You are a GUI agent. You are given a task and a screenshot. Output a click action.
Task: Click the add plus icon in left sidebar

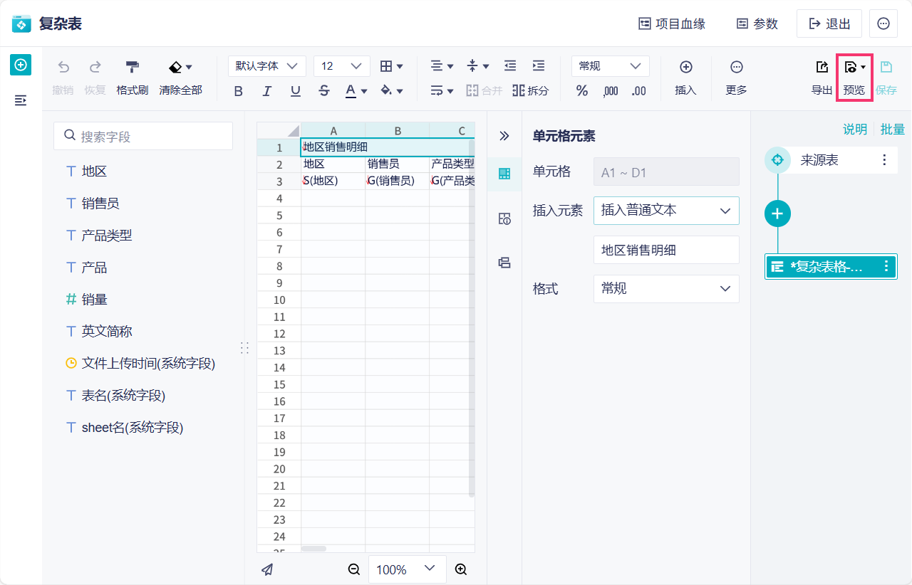pos(21,65)
